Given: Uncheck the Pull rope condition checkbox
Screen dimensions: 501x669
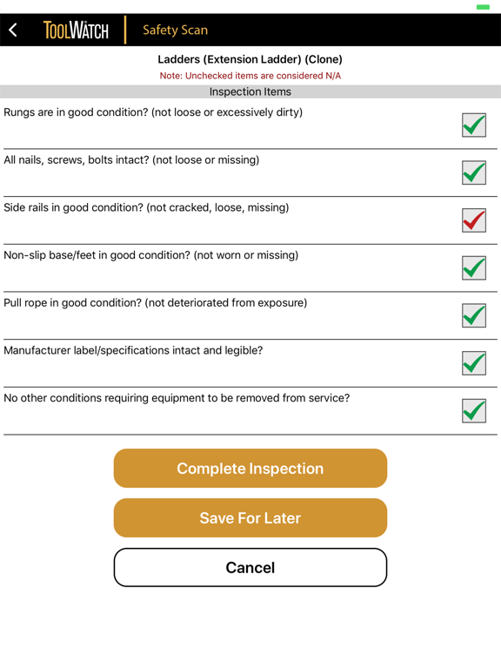Looking at the screenshot, I should [474, 315].
